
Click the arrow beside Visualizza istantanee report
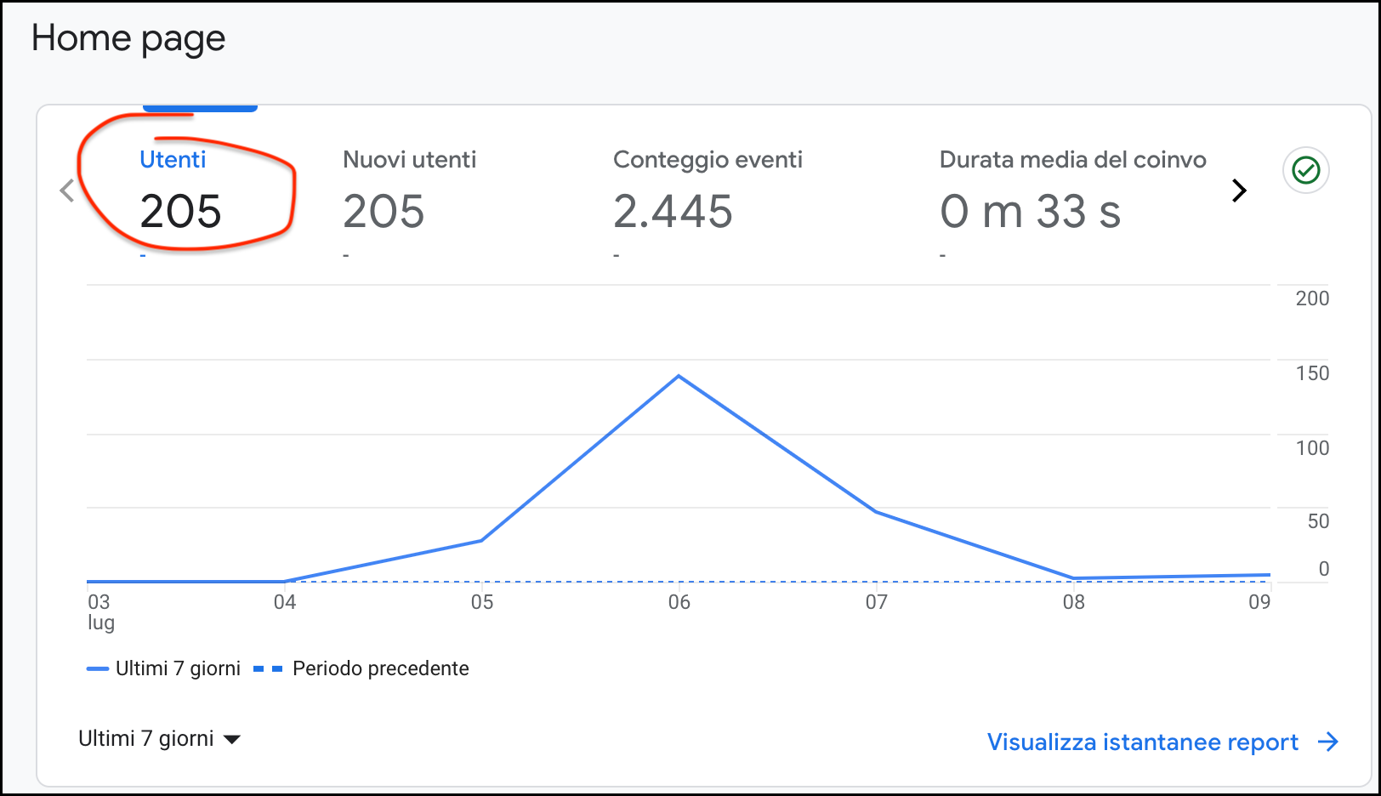coord(1328,742)
